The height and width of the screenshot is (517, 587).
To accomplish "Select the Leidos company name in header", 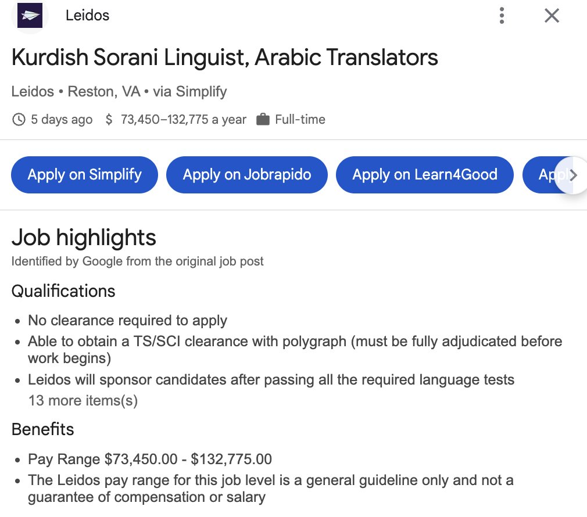I will (x=87, y=16).
